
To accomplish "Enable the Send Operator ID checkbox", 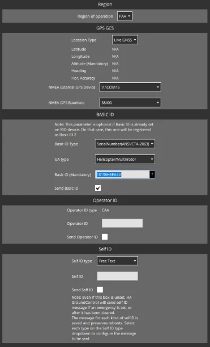I will pyautogui.click(x=105, y=237).
